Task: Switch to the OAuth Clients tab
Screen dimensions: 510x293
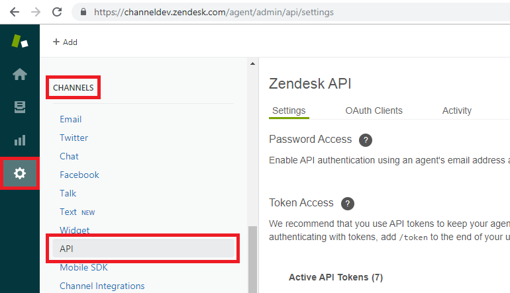Action: pos(374,110)
